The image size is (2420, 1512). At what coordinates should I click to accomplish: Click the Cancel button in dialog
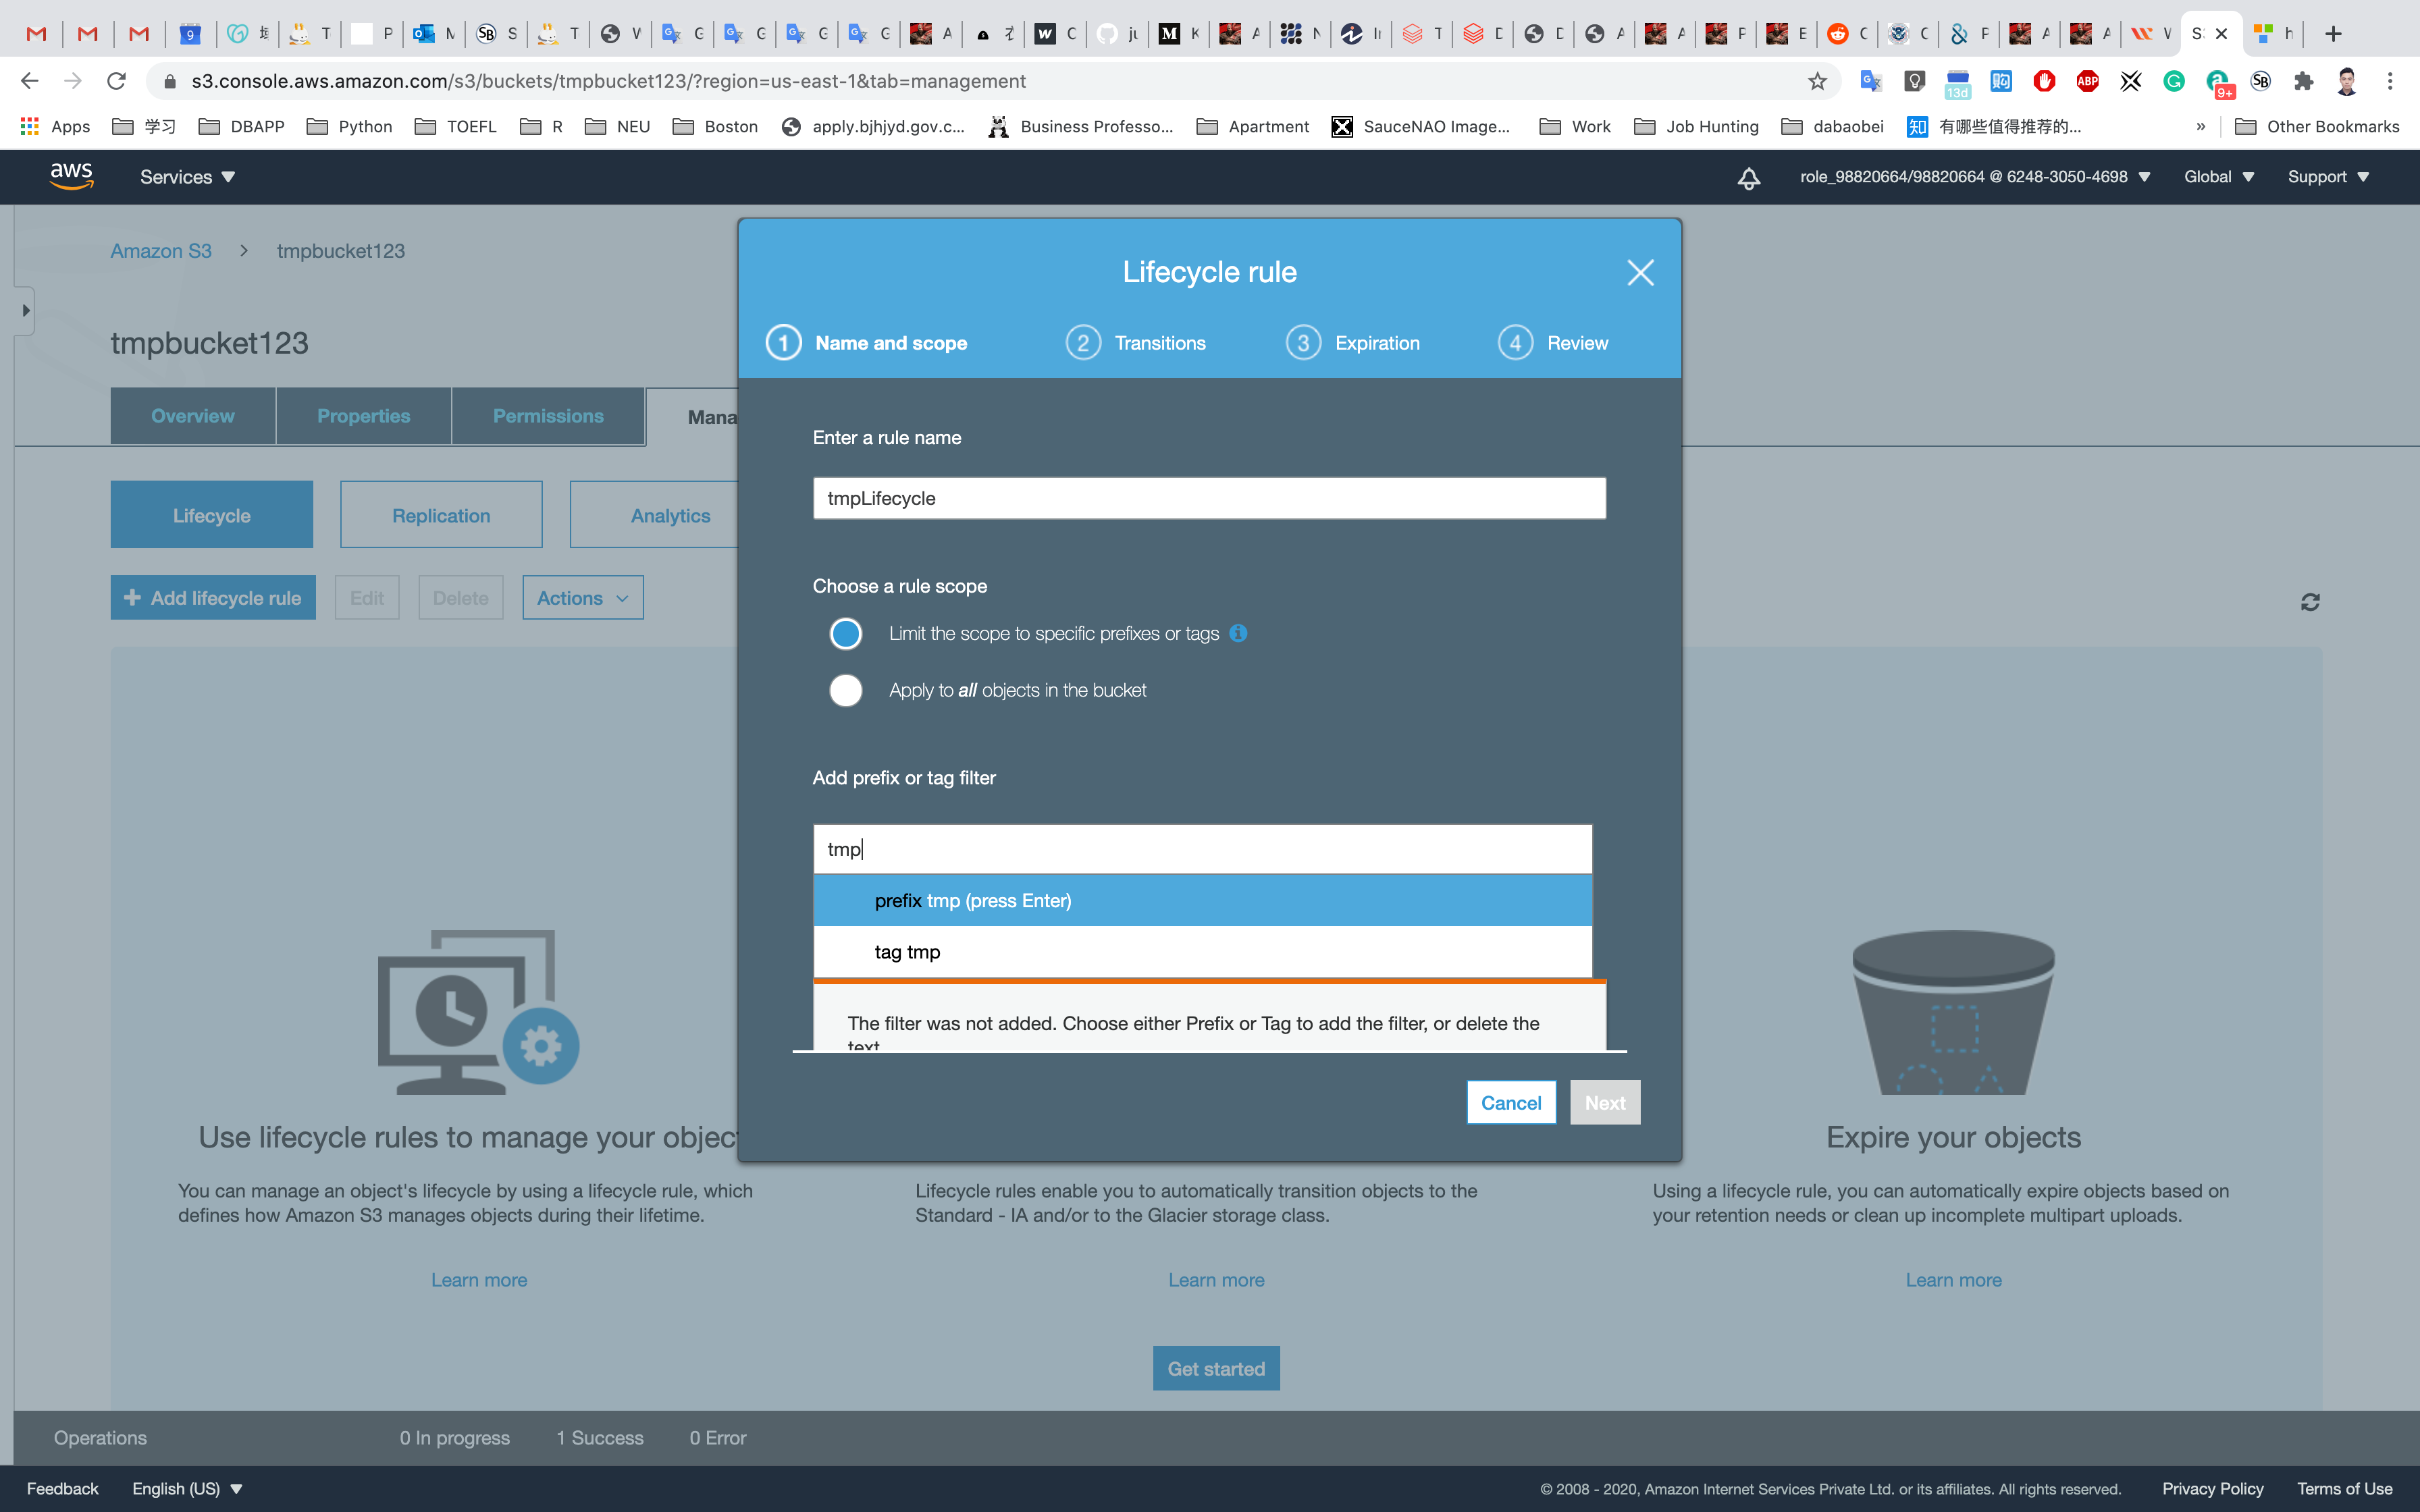tap(1510, 1102)
